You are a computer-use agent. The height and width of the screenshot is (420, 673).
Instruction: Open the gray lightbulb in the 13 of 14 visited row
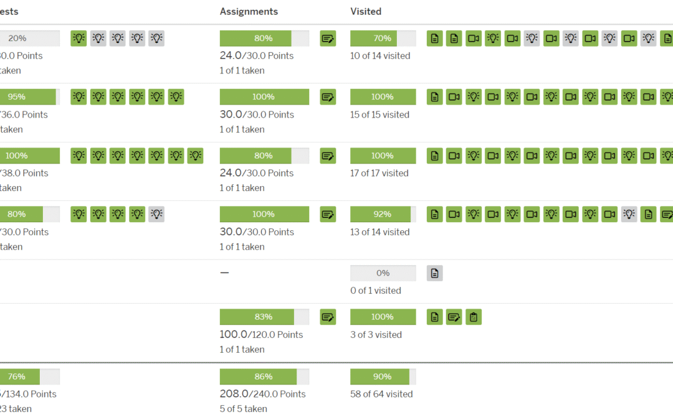tap(629, 215)
